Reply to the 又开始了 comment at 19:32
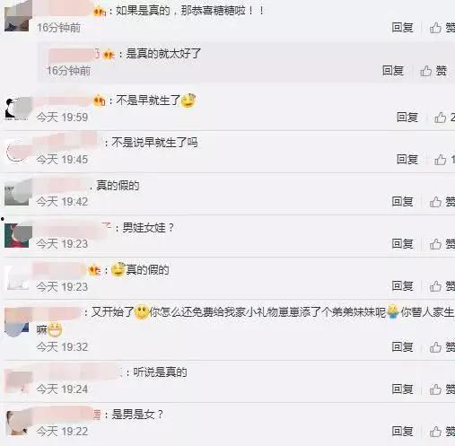Viewport: 455px width, 446px height. coord(402,347)
